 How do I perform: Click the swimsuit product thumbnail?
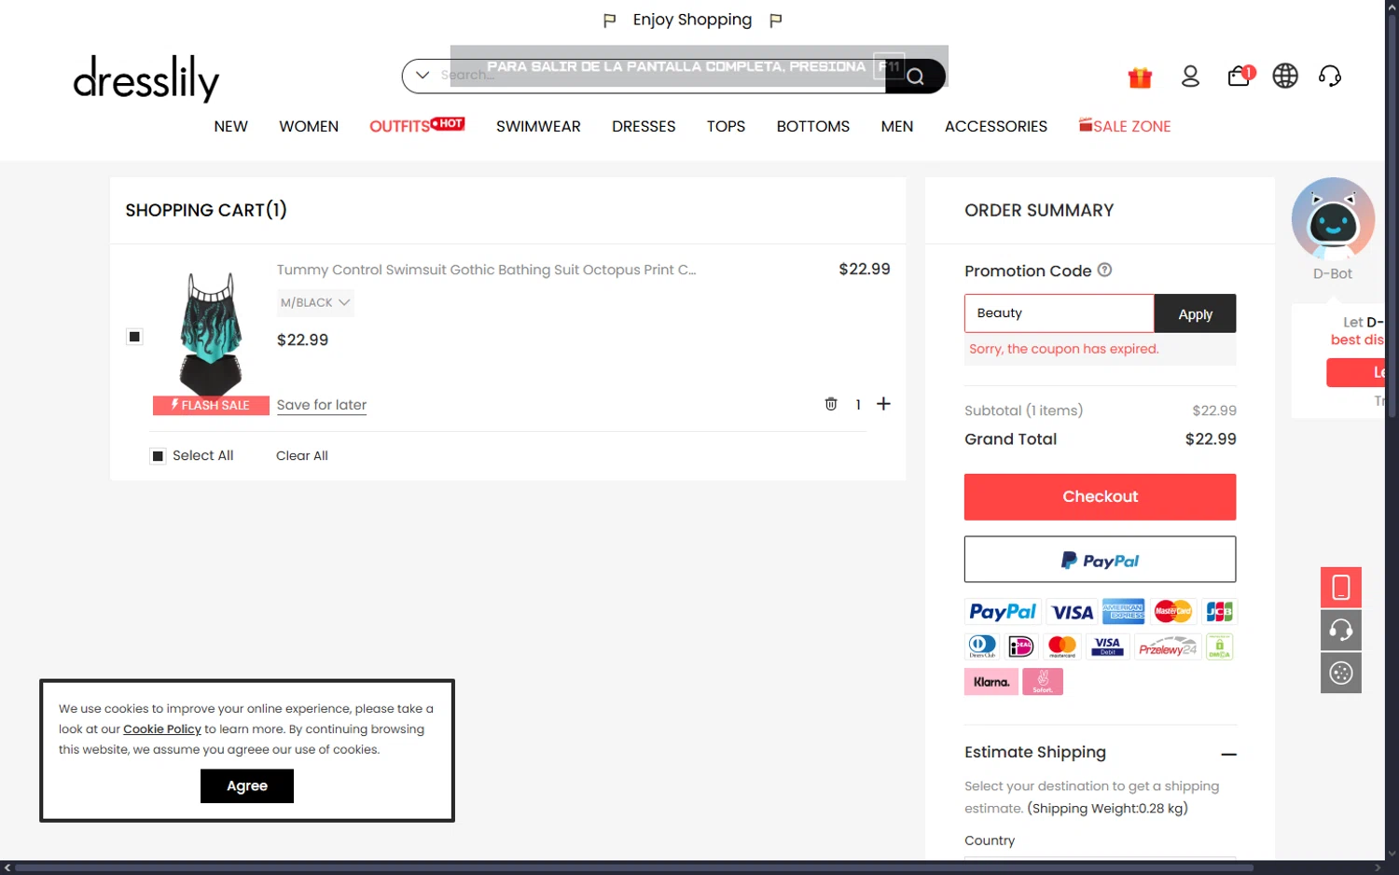[x=211, y=334]
